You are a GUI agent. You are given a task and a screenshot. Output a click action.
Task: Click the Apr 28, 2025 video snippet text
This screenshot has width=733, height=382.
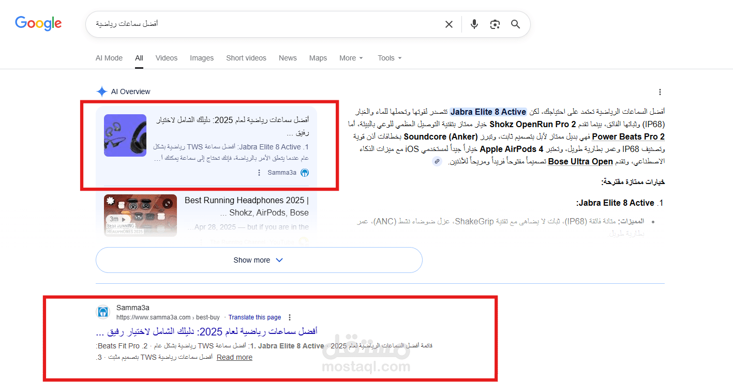(248, 227)
